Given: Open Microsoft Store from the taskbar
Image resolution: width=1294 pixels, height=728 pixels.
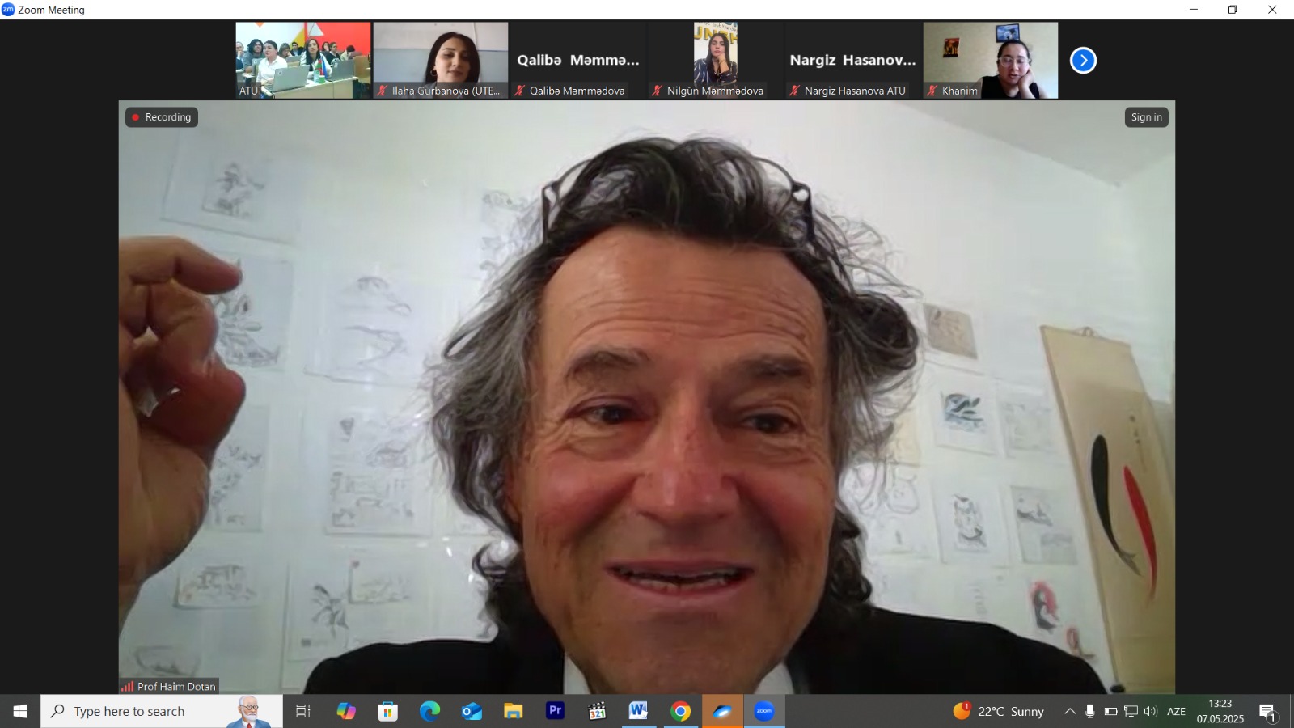Looking at the screenshot, I should [388, 711].
